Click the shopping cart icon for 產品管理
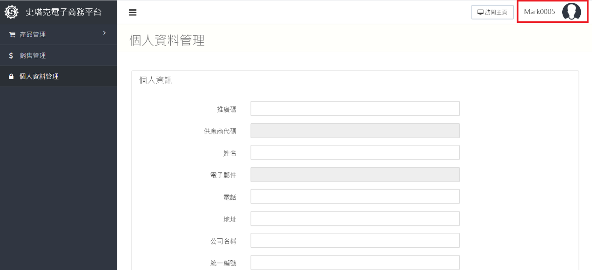The width and height of the screenshot is (592, 270). [x=12, y=35]
